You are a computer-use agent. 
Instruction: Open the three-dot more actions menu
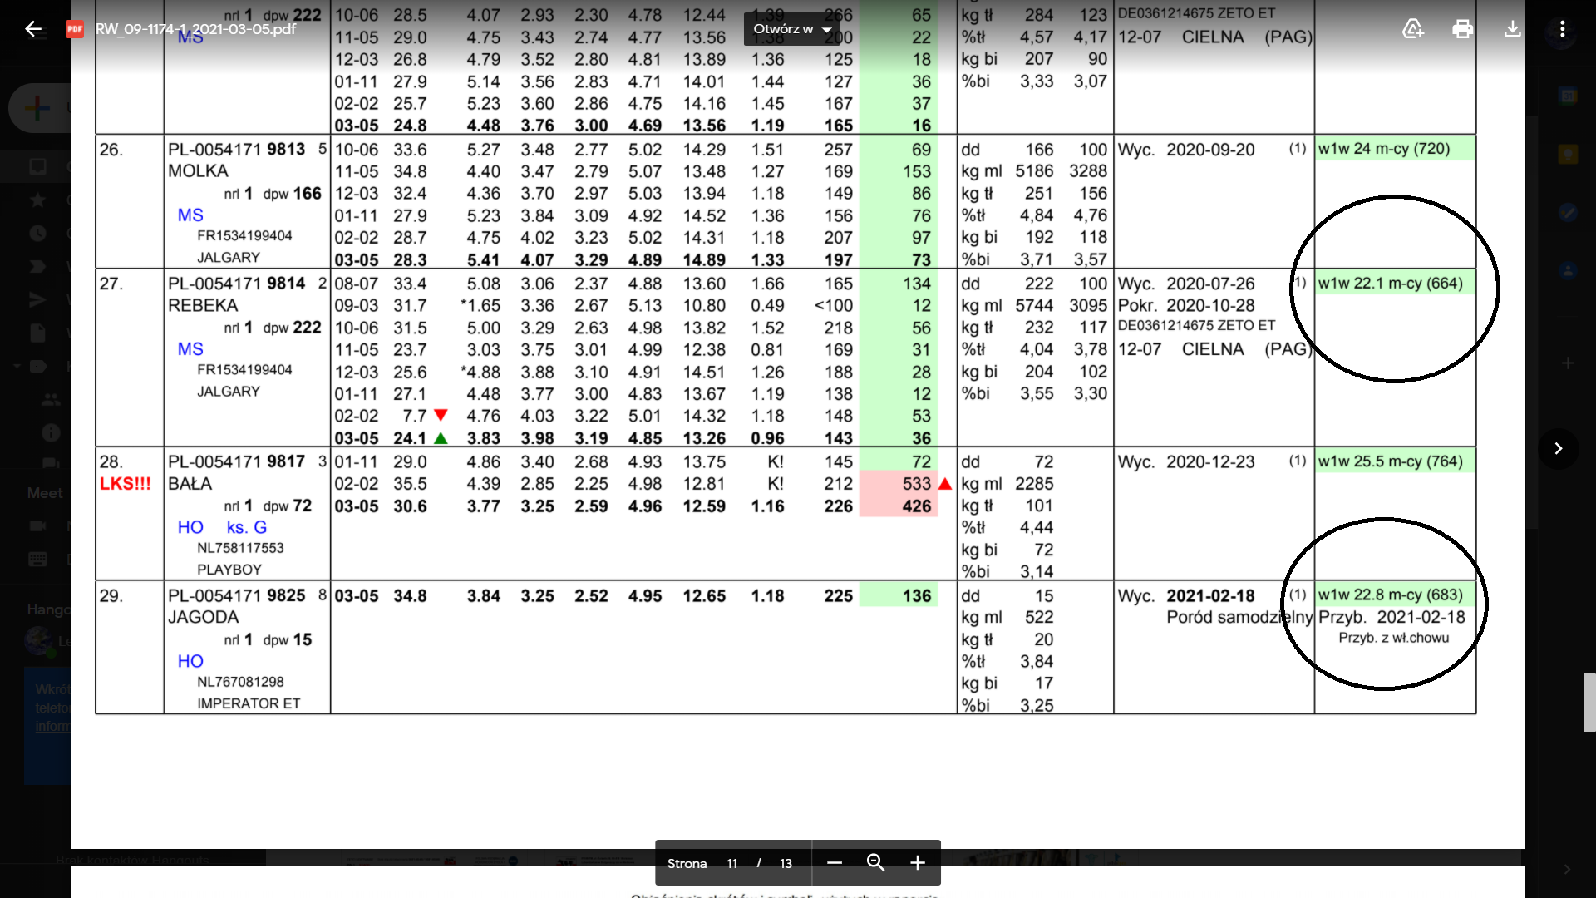coord(1563,29)
